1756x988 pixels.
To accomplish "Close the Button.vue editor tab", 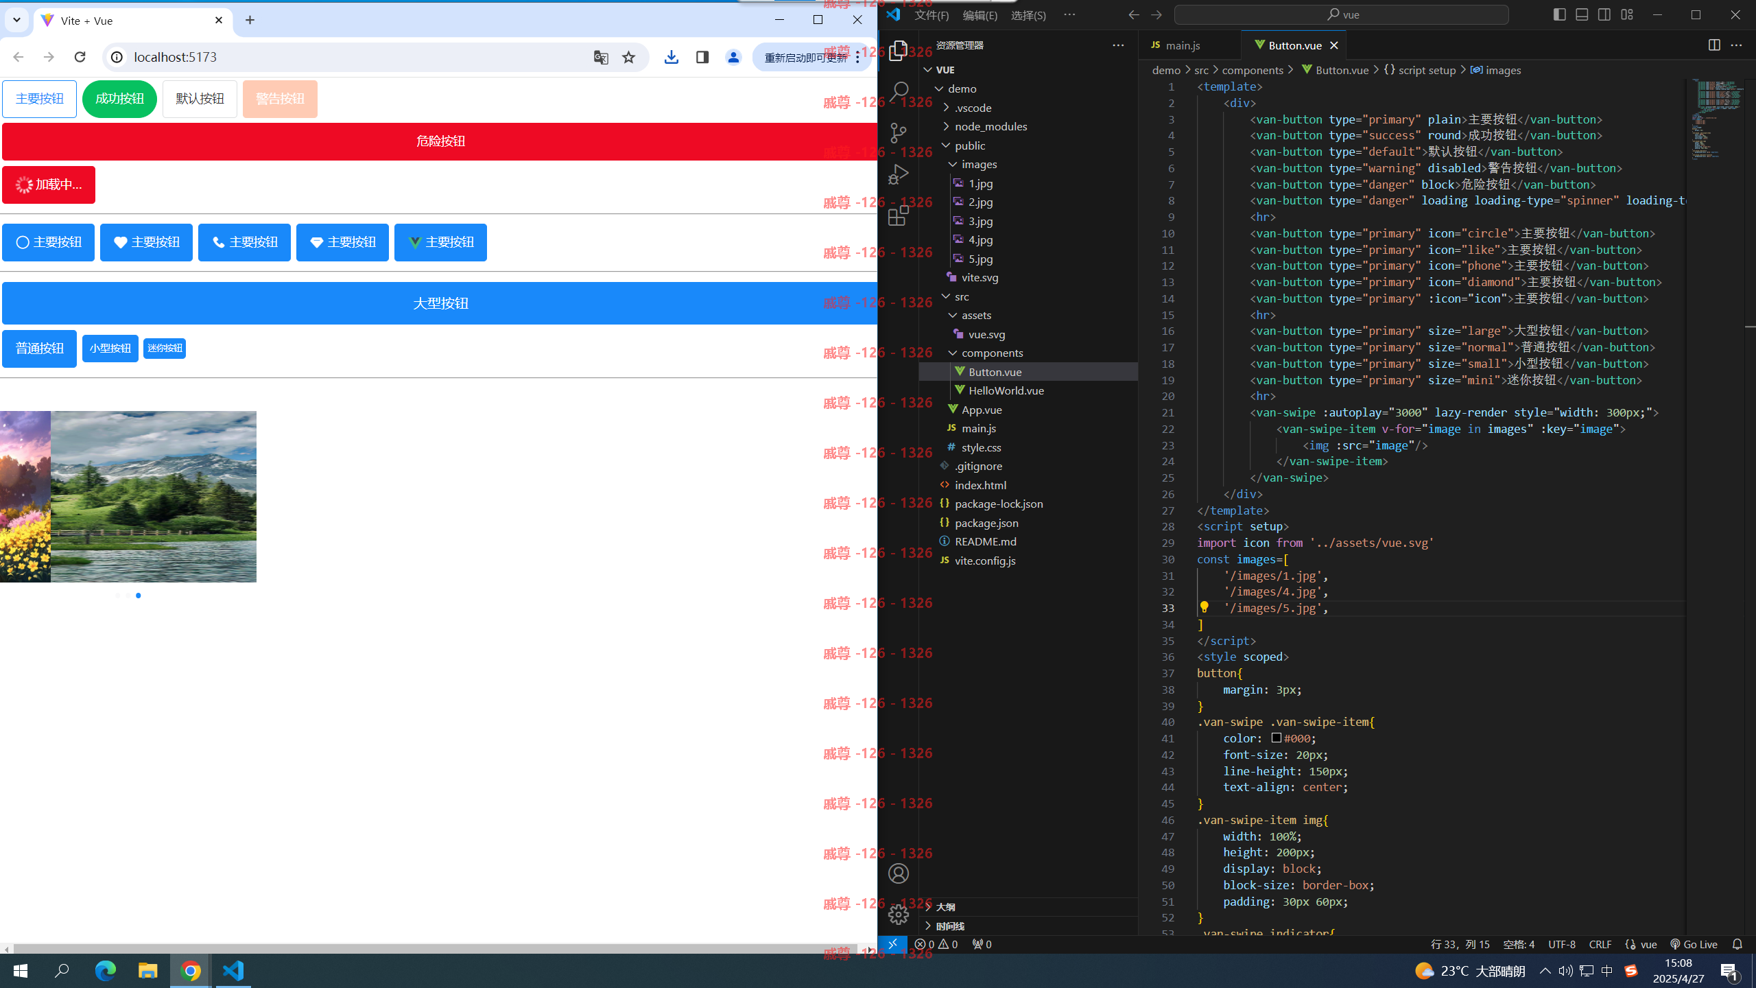I will pyautogui.click(x=1333, y=45).
